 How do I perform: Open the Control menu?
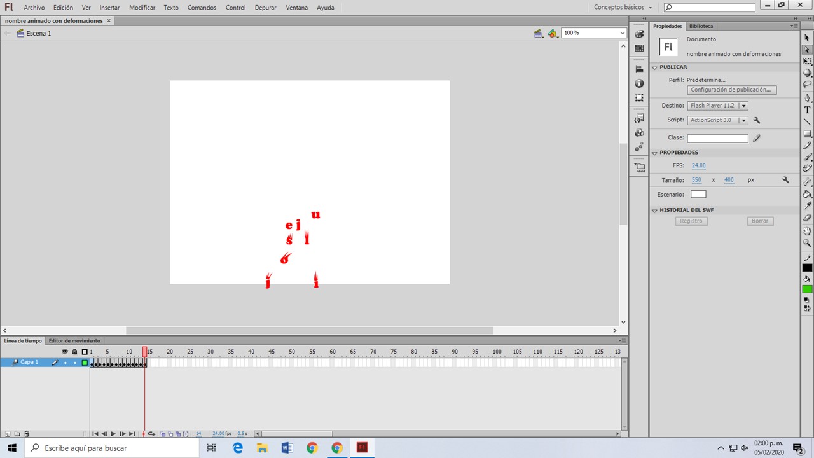pyautogui.click(x=235, y=7)
